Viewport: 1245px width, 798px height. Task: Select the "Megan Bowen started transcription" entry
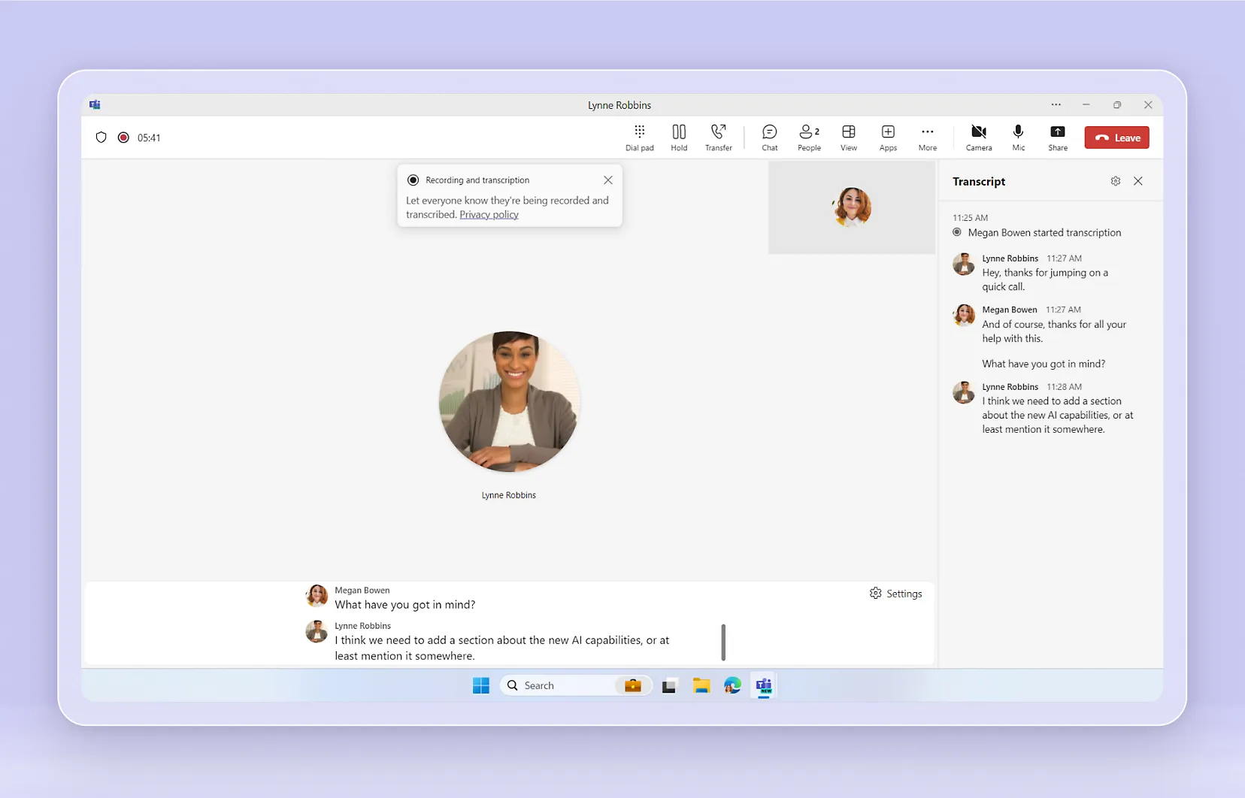click(x=1037, y=233)
